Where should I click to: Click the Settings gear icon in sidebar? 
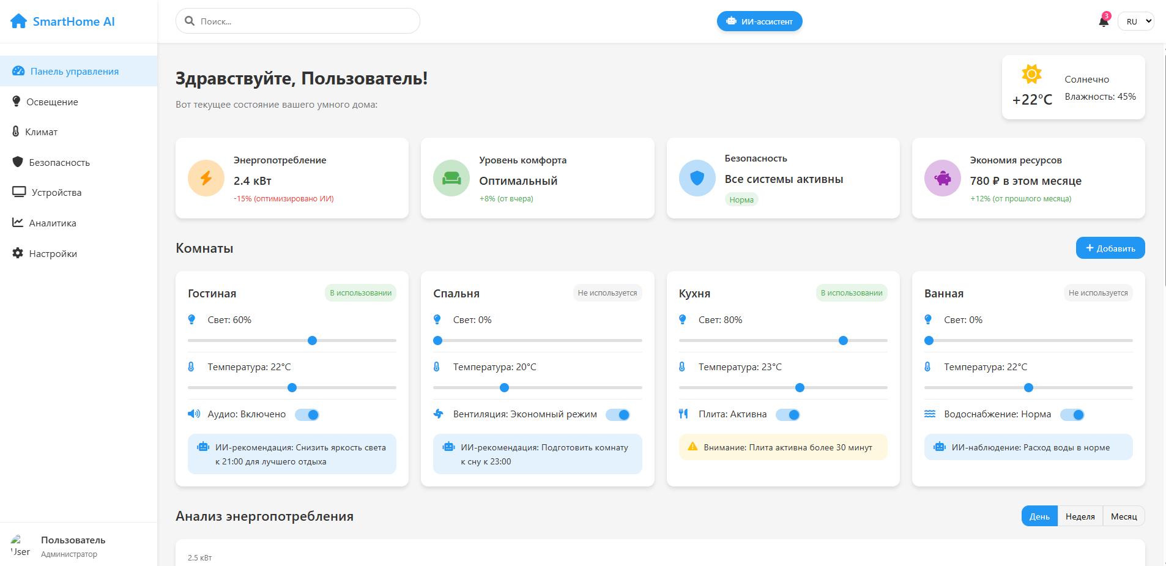point(18,253)
